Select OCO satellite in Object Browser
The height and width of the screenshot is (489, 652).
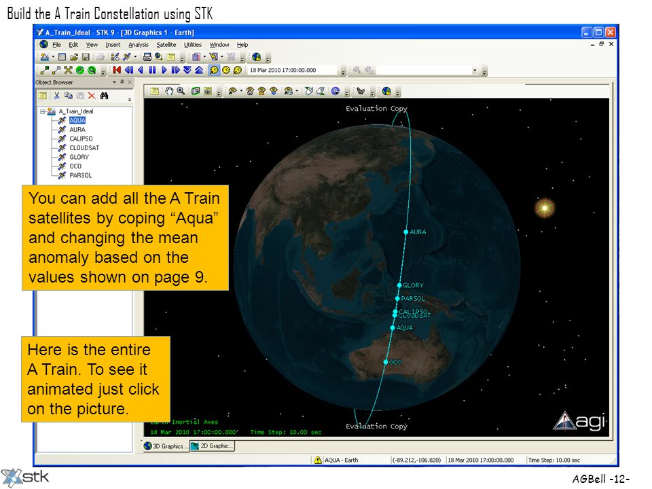75,166
